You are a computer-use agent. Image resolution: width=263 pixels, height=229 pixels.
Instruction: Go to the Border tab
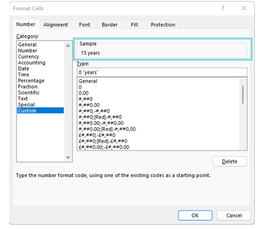pos(110,24)
